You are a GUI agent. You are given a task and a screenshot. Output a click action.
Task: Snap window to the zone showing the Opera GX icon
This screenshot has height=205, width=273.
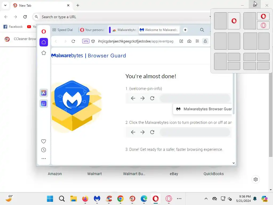(263, 25)
